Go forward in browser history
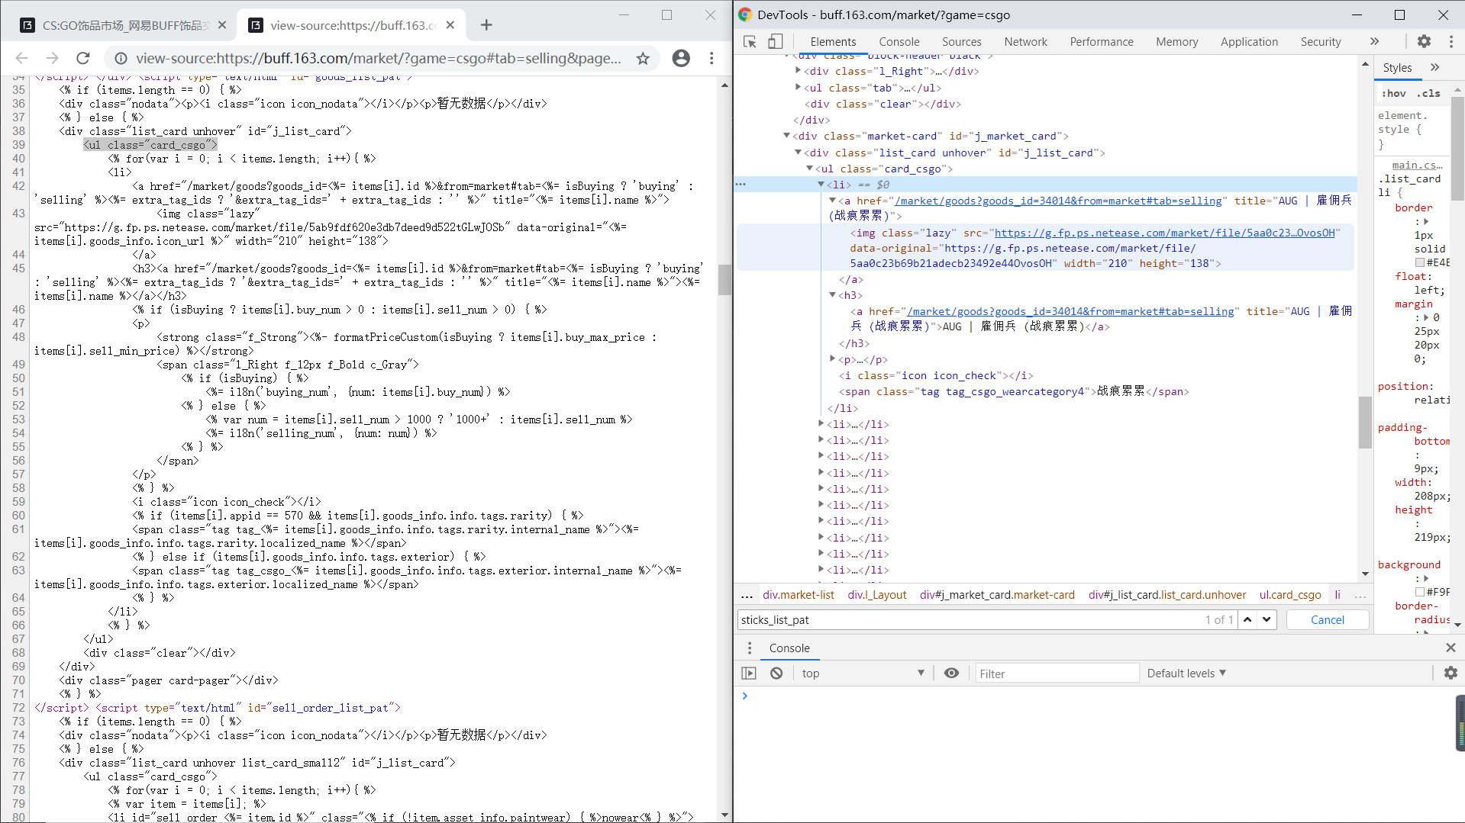 (x=52, y=58)
